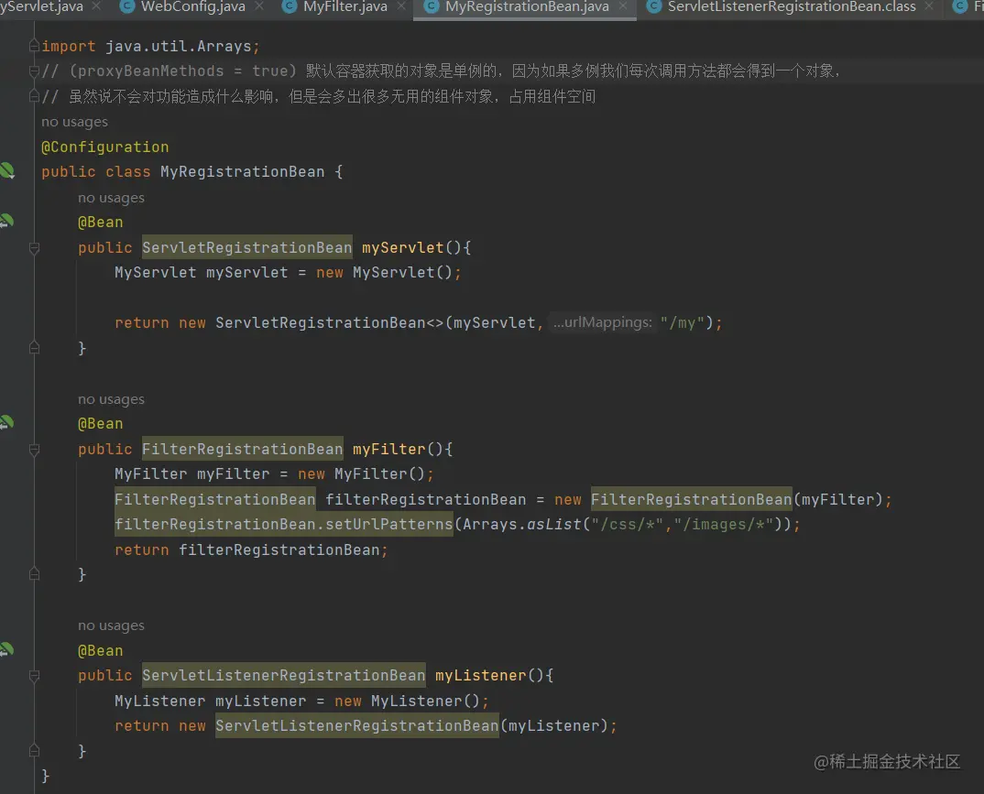Viewport: 984px width, 794px height.
Task: Click fold end marker of myServlet method
Action: coord(35,347)
